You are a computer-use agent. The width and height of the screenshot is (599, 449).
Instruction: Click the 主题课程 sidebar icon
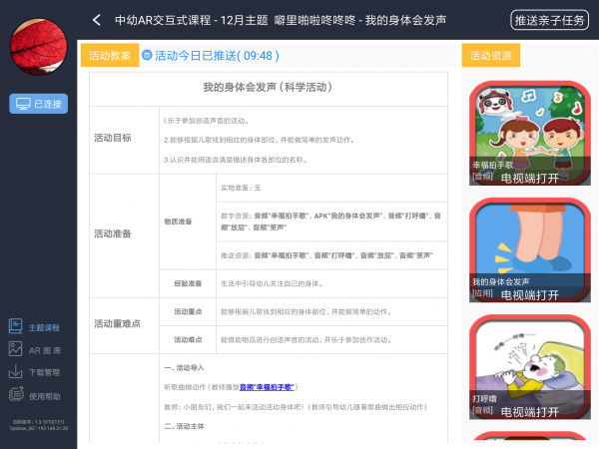15,326
